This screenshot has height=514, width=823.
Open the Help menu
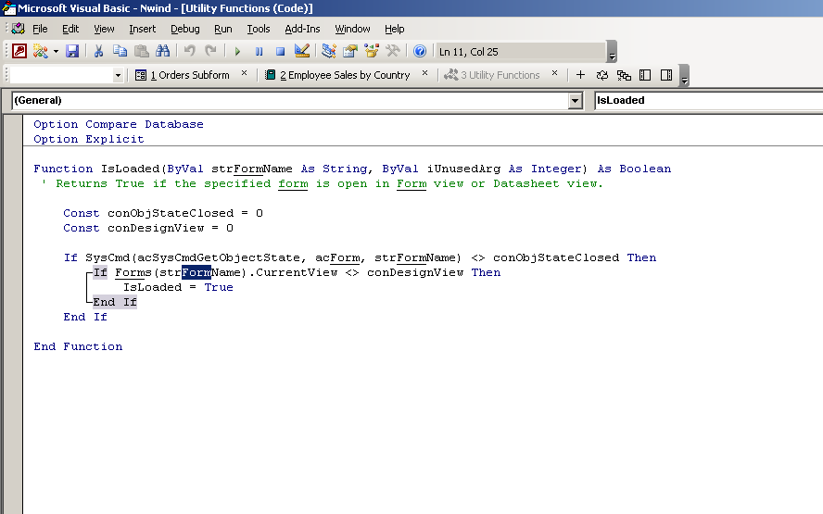(x=394, y=29)
